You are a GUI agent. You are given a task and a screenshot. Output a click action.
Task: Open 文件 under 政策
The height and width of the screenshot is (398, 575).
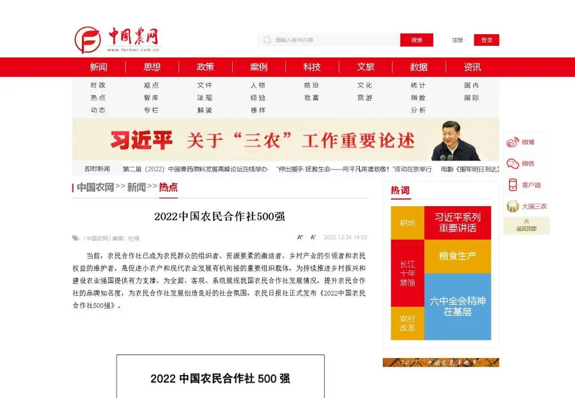tap(205, 85)
